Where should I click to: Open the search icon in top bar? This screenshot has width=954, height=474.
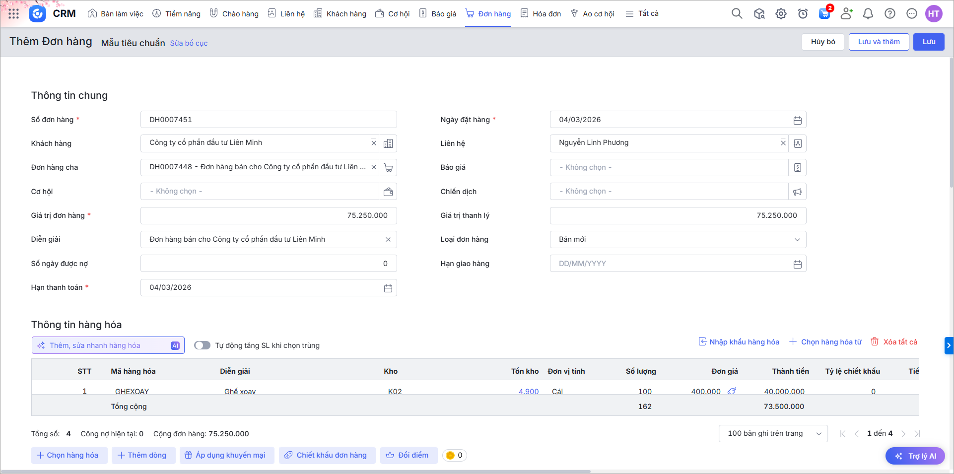coord(737,14)
